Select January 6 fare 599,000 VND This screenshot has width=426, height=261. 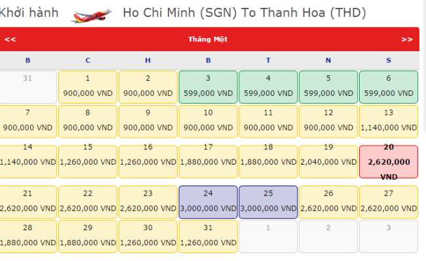pos(389,87)
